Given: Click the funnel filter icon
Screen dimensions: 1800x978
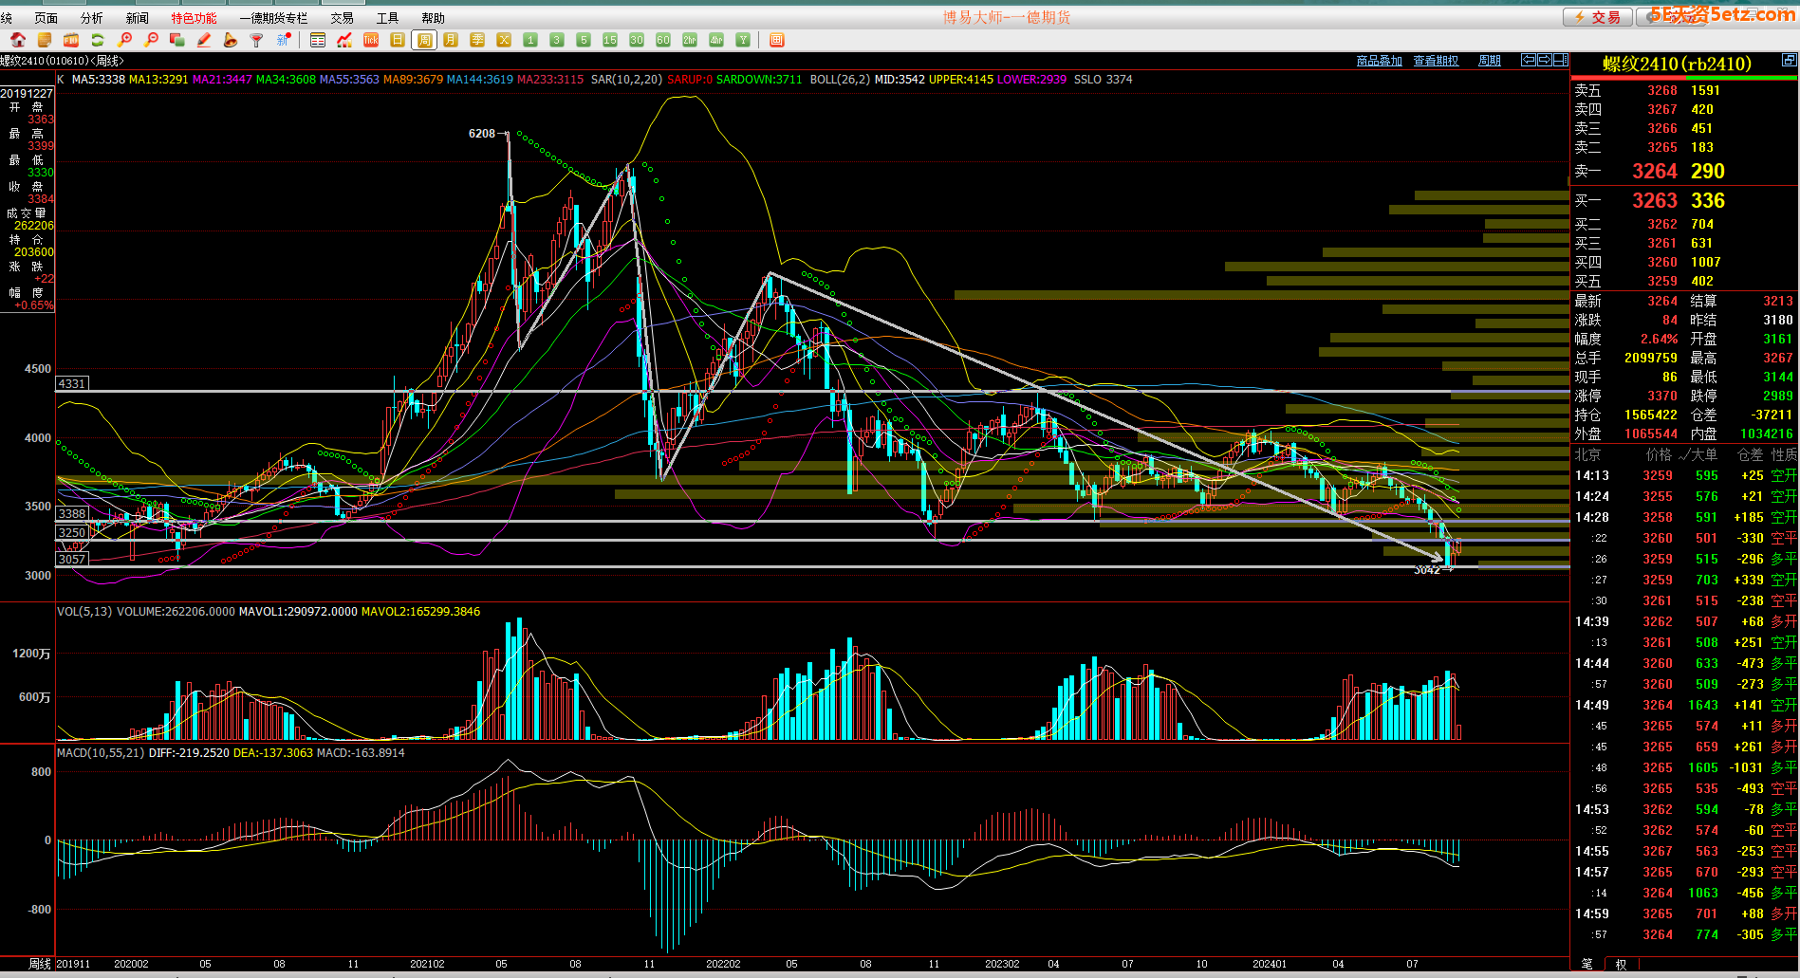Looking at the screenshot, I should (x=256, y=40).
